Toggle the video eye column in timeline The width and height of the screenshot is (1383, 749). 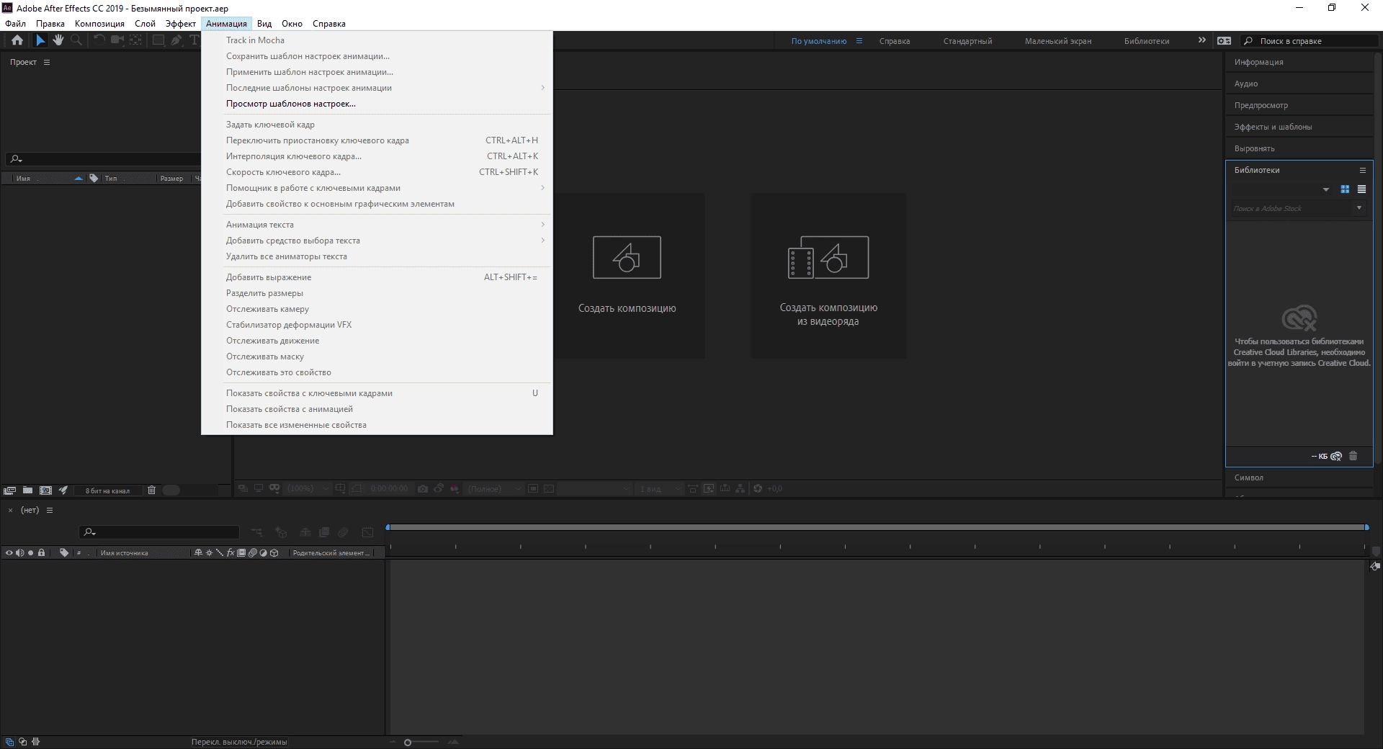click(x=9, y=552)
